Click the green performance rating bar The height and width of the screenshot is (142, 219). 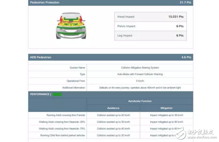(x=57, y=94)
